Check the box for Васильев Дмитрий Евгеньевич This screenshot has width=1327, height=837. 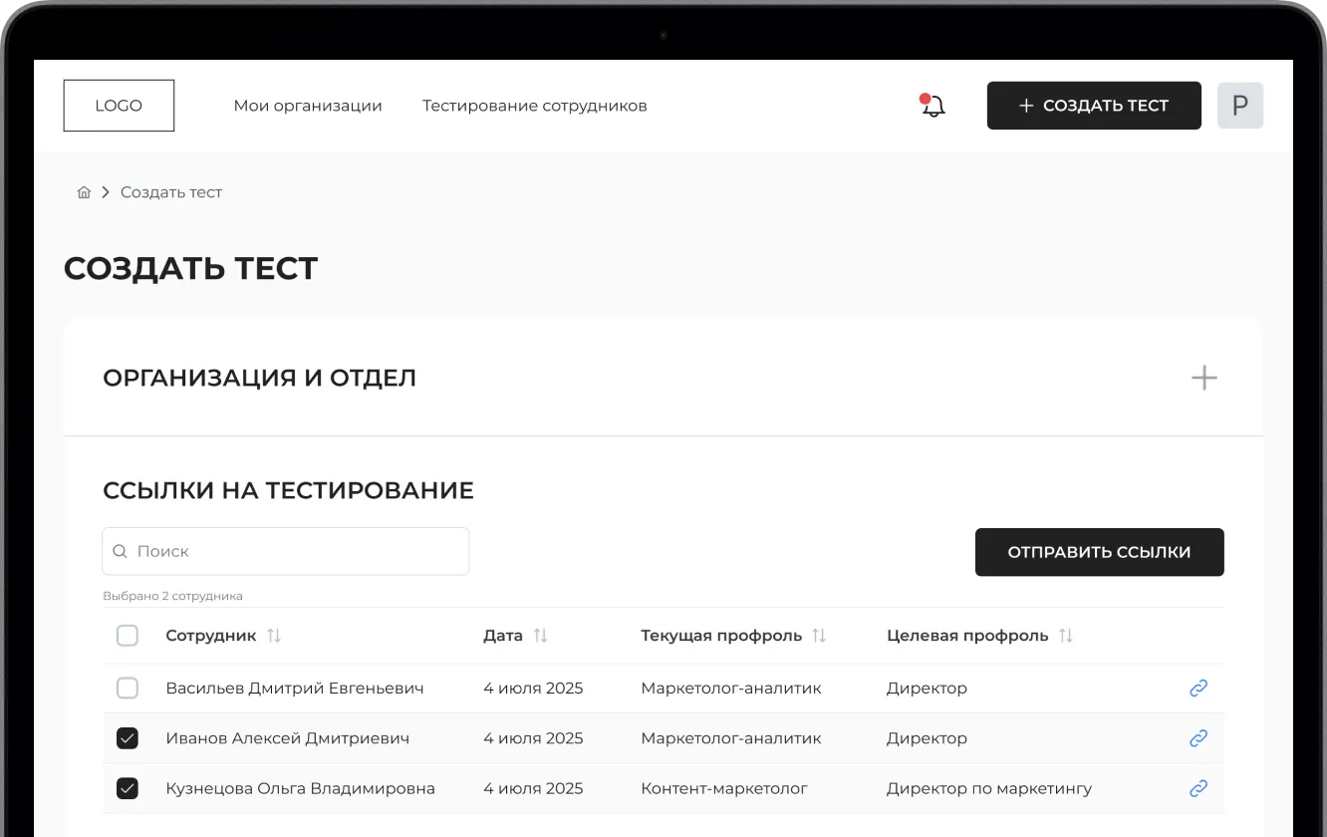click(128, 688)
